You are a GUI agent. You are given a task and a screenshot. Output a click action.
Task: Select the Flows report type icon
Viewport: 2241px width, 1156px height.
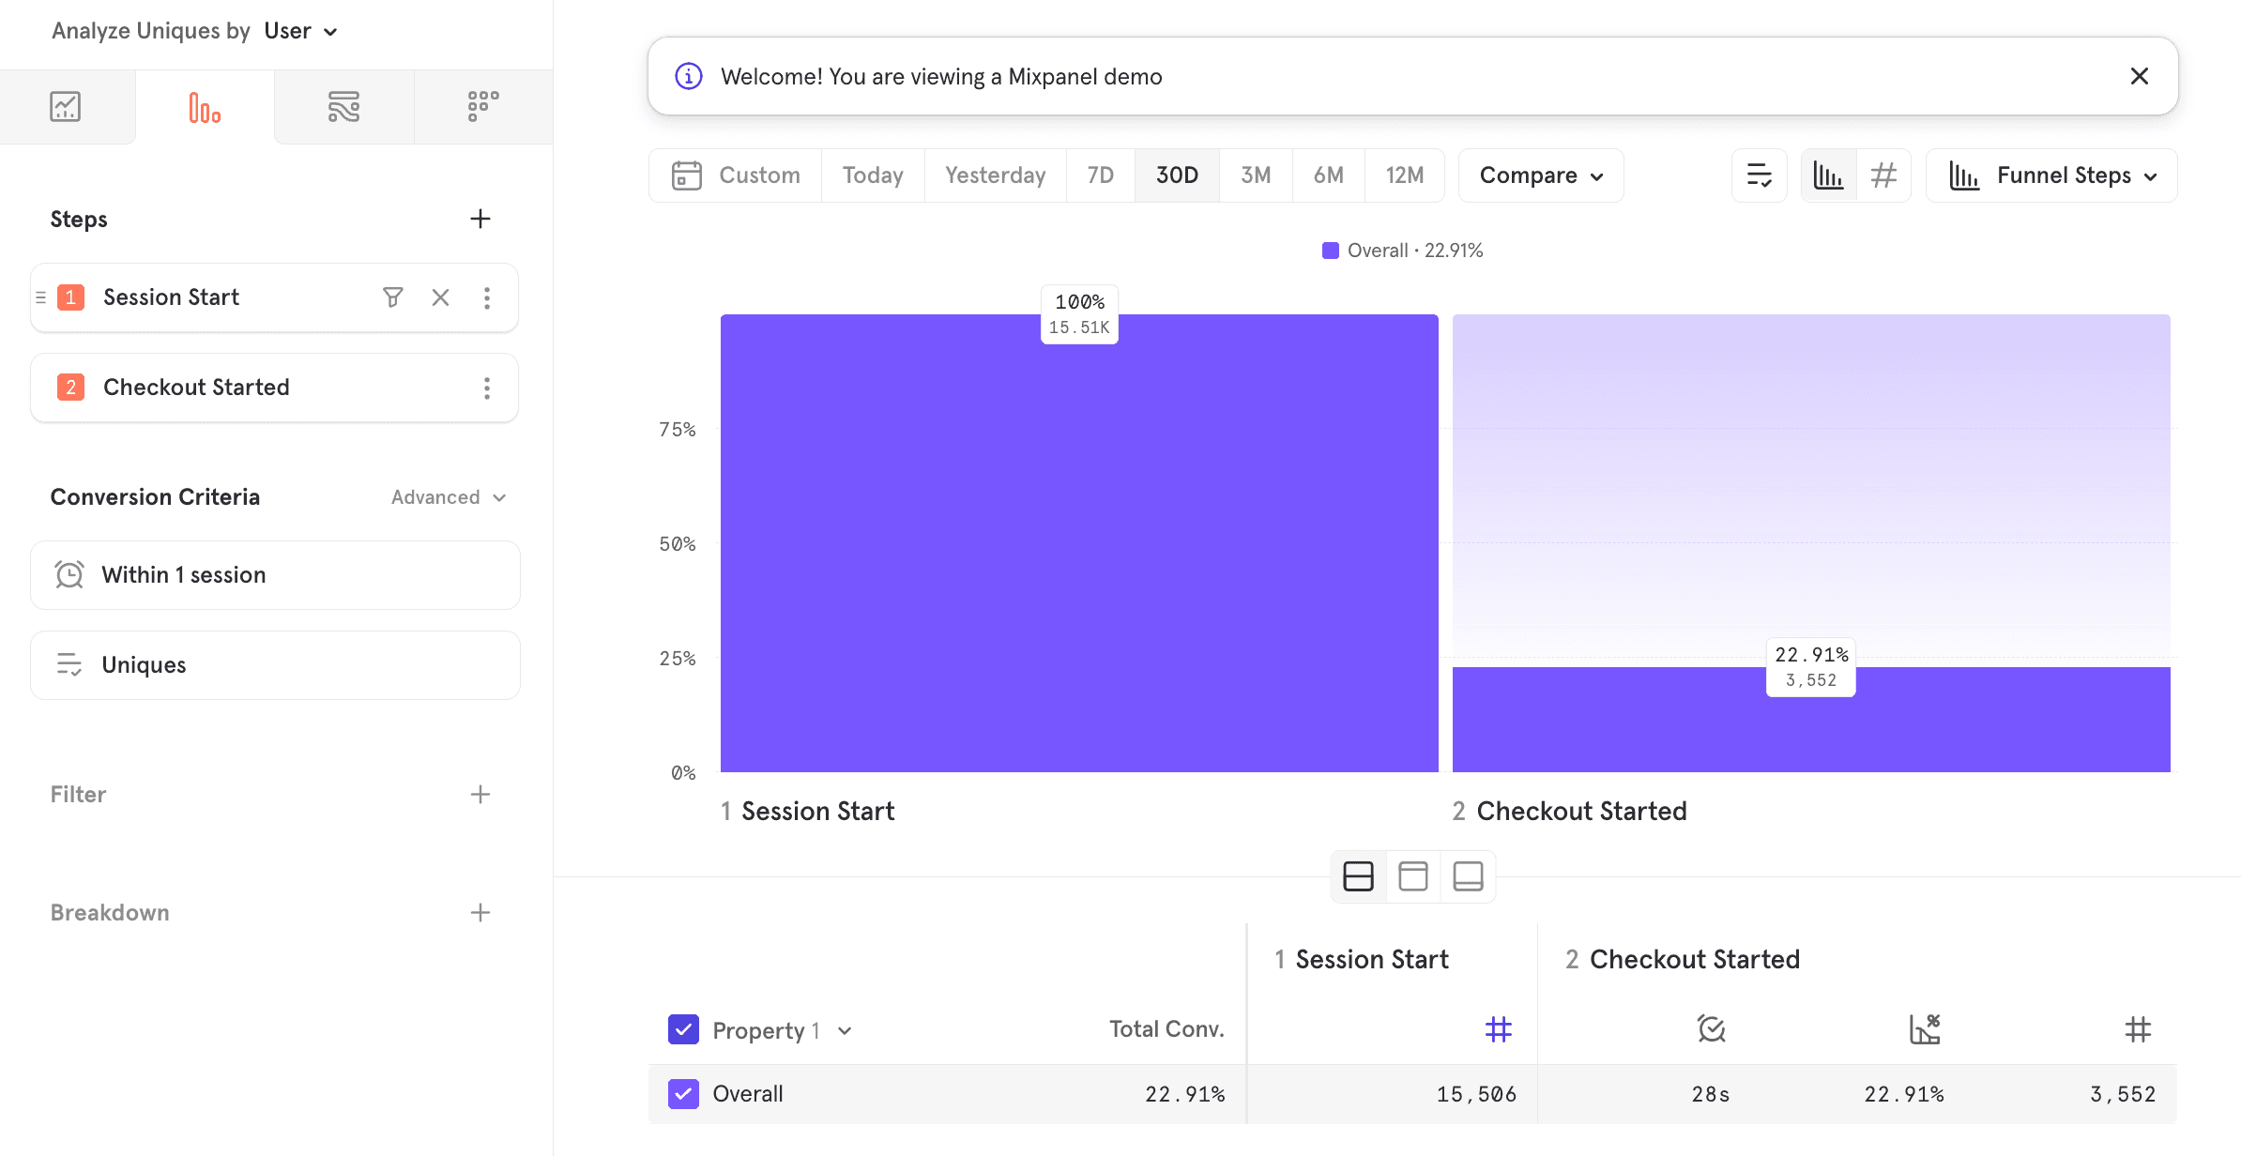click(343, 107)
